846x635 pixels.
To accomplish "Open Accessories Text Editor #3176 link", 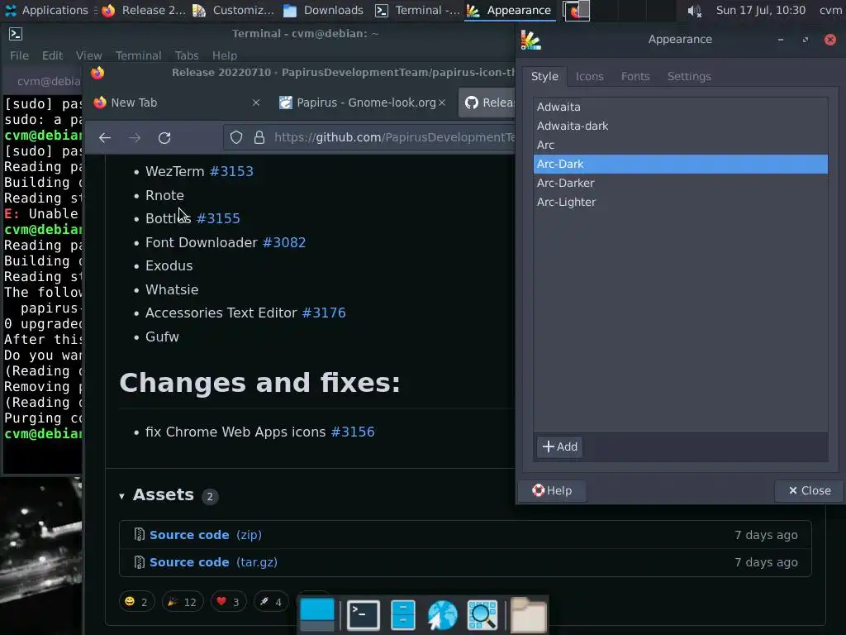I will (x=324, y=313).
